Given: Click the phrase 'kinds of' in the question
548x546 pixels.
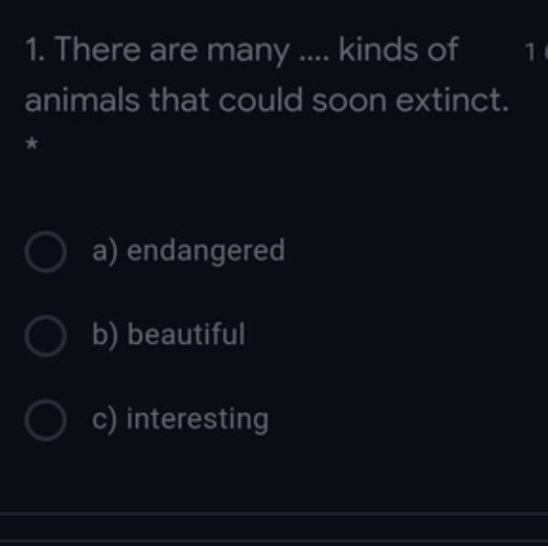Looking at the screenshot, I should click(398, 49).
